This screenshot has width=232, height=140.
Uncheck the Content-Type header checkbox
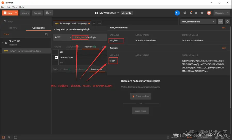click(x=56, y=58)
